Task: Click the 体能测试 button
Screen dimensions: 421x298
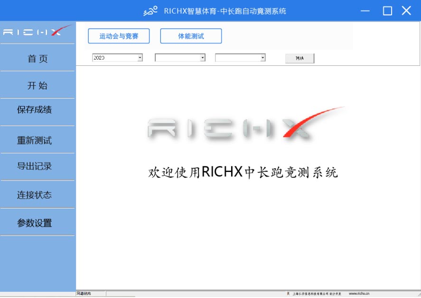Action: pyautogui.click(x=191, y=36)
